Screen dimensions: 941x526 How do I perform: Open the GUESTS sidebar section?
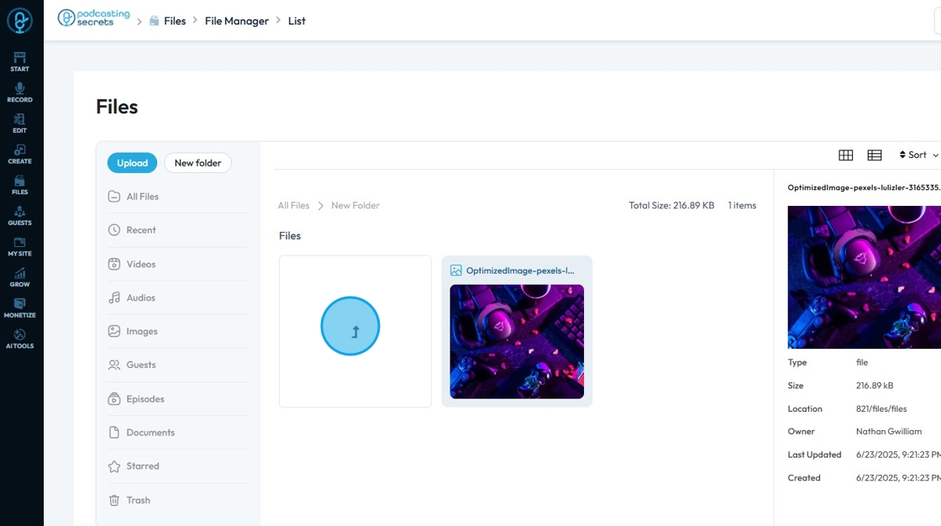pyautogui.click(x=19, y=216)
